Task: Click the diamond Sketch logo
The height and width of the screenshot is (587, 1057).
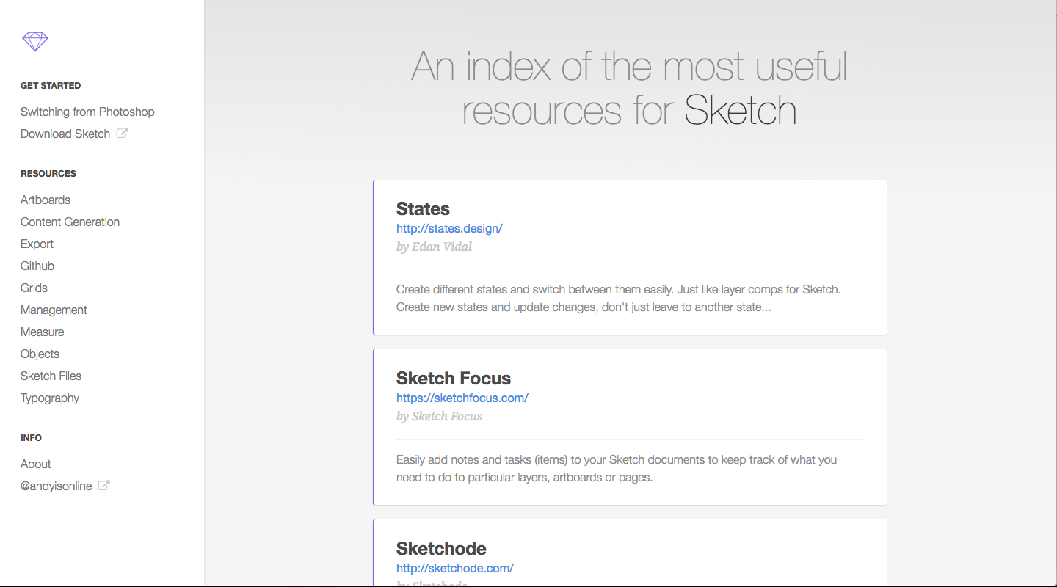Action: coord(34,41)
